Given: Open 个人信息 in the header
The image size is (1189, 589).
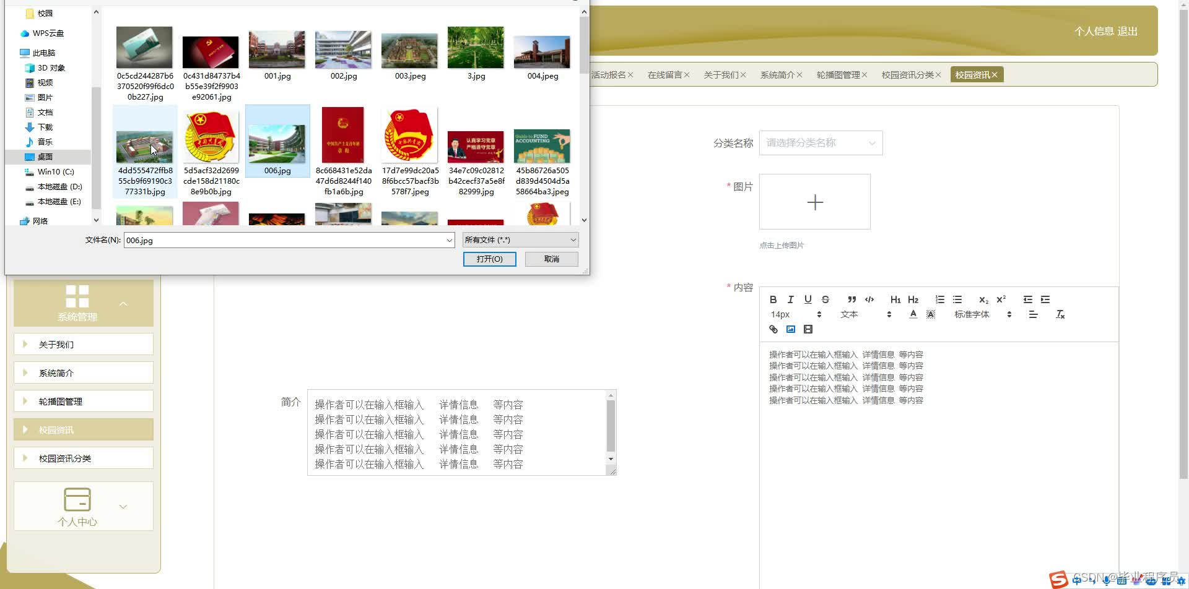Looking at the screenshot, I should pos(1094,31).
